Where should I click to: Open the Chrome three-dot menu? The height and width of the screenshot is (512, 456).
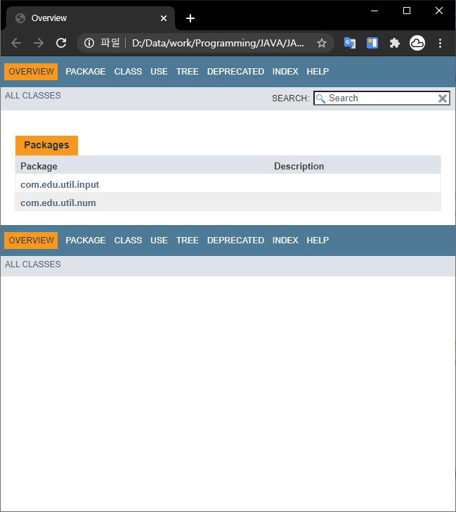pyautogui.click(x=440, y=43)
